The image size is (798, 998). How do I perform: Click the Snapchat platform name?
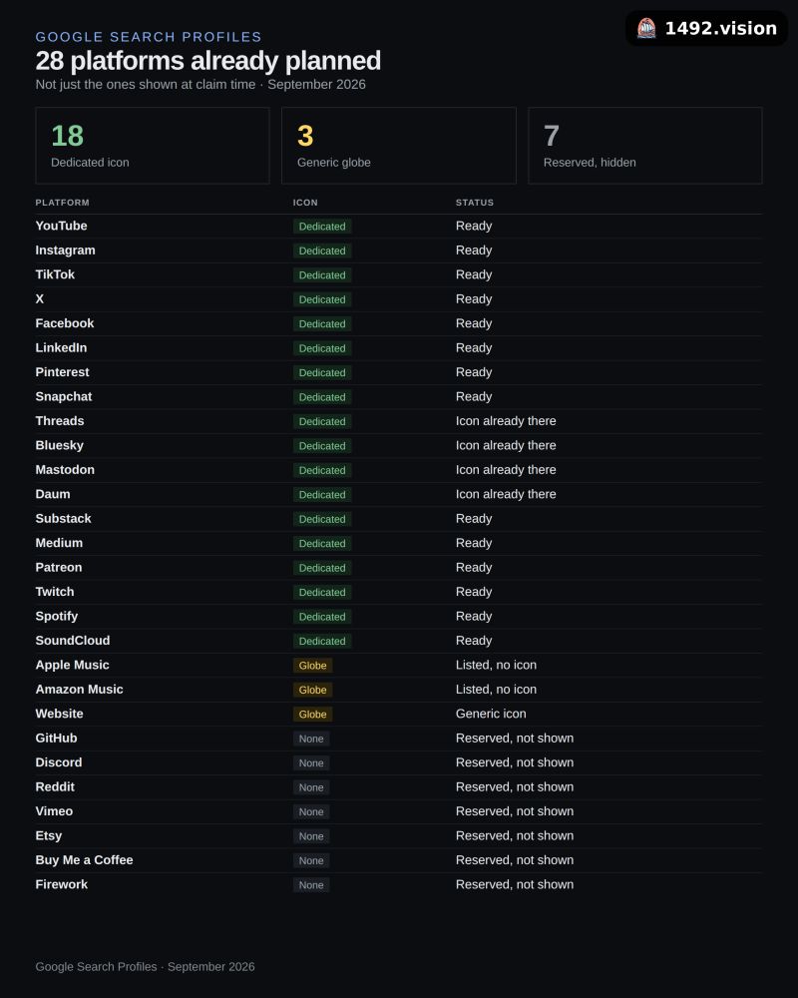pyautogui.click(x=64, y=396)
